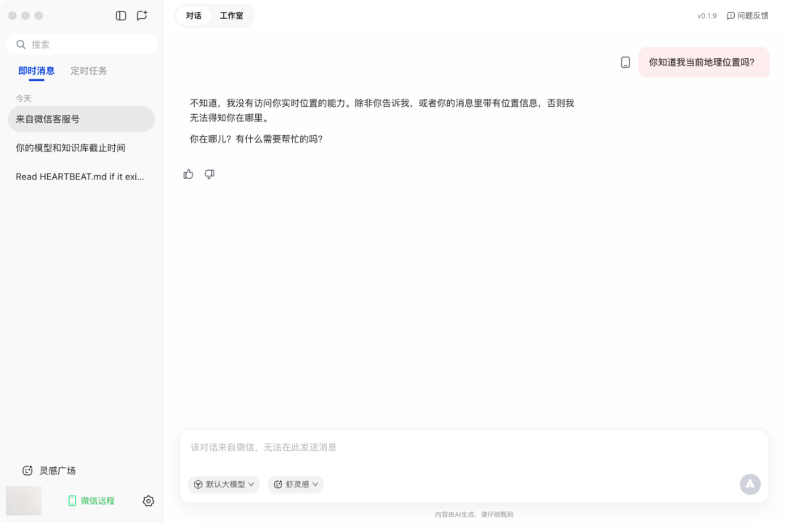
Task: Click the 微信远程 button
Action: [91, 501]
